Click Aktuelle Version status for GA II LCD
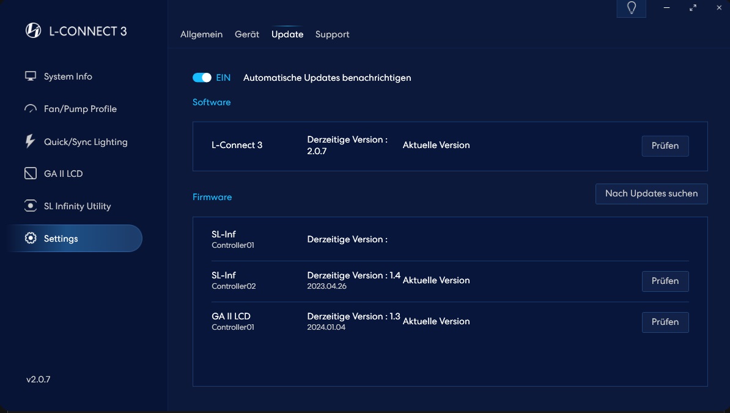Screen dimensions: 730x413 click(x=436, y=321)
